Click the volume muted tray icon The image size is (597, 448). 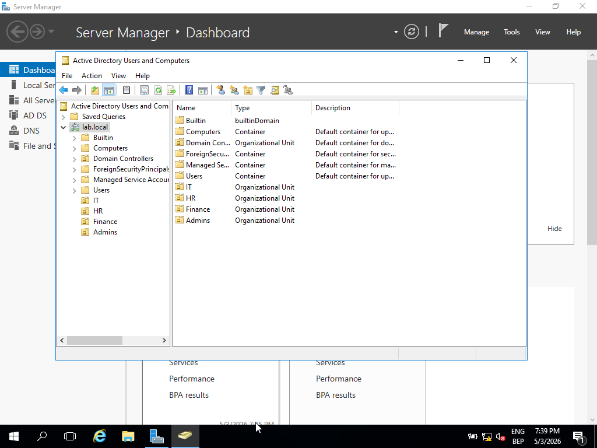tap(501, 436)
